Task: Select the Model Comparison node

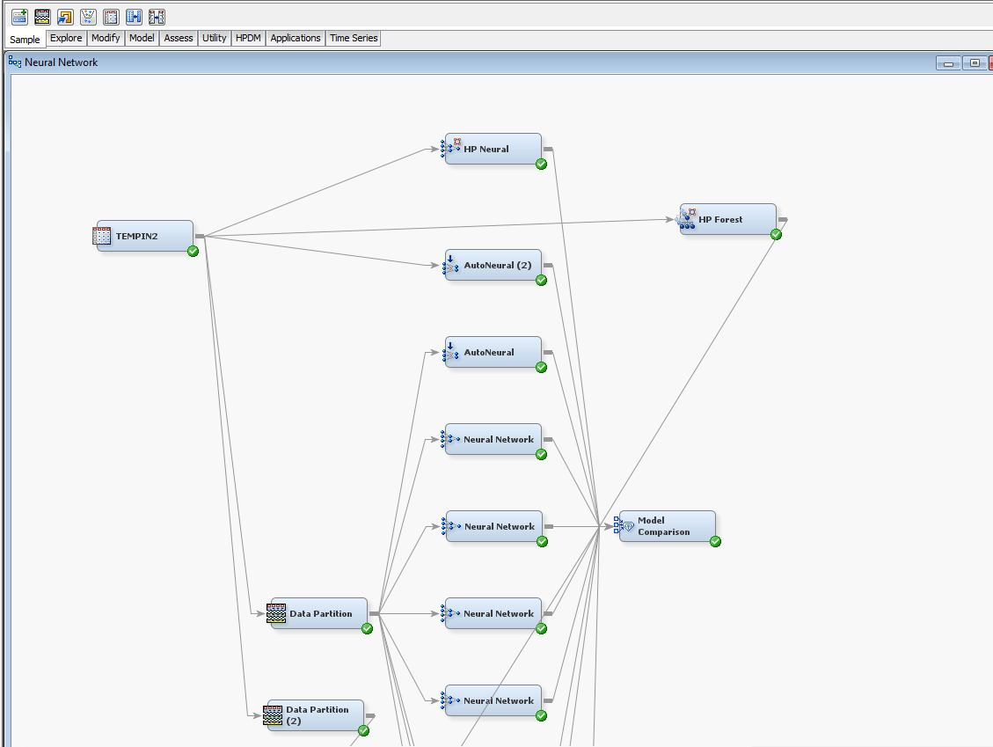Action: (666, 526)
